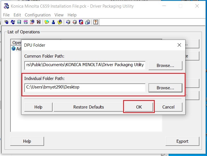Screen dimensions: 207x156
Task: Click the red minus remove operation icon
Action: point(75,22)
